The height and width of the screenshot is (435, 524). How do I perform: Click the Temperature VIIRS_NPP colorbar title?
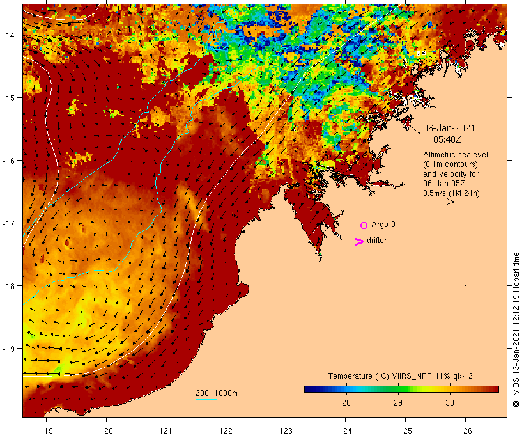coord(401,376)
